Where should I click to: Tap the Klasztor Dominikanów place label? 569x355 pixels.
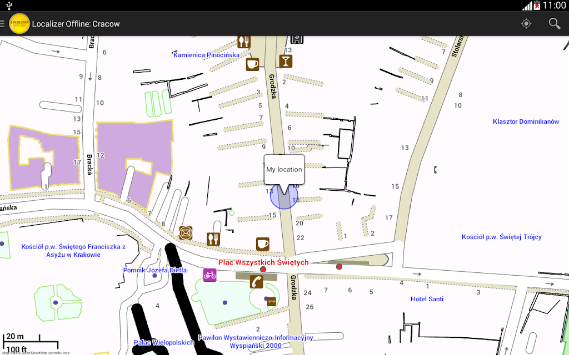pos(526,121)
